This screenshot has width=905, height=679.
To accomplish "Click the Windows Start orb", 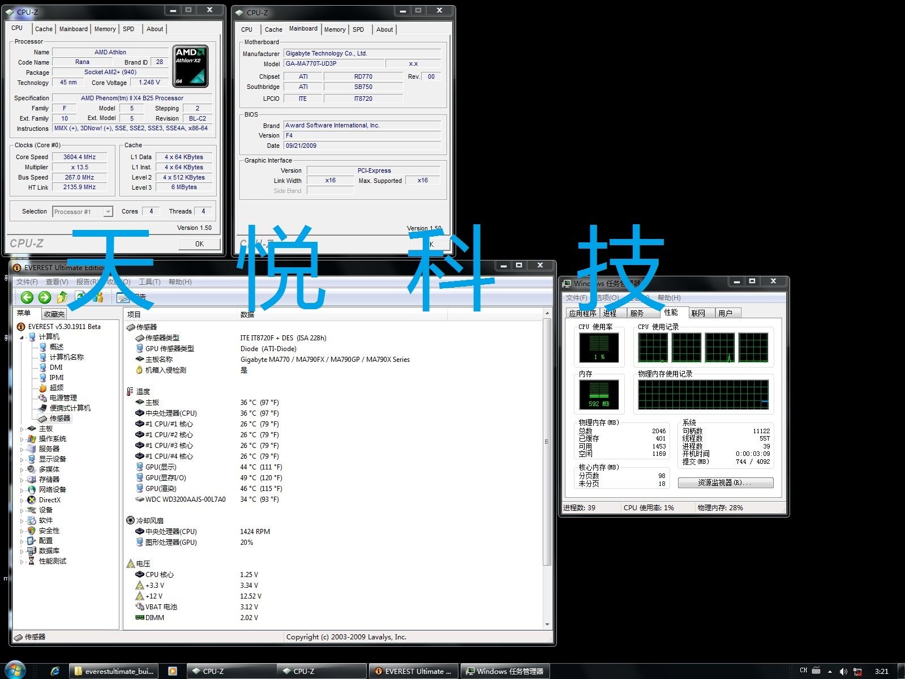I will 15,671.
